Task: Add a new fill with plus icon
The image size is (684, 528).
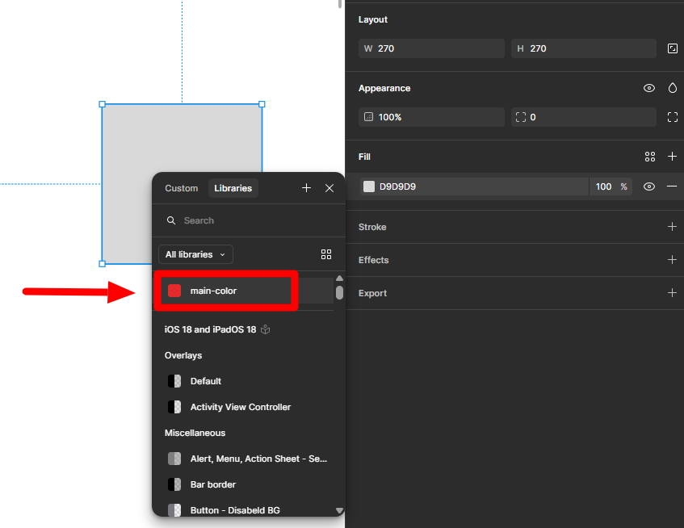Action: click(672, 156)
